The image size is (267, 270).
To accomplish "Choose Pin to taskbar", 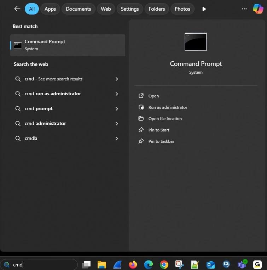I will (x=161, y=141).
